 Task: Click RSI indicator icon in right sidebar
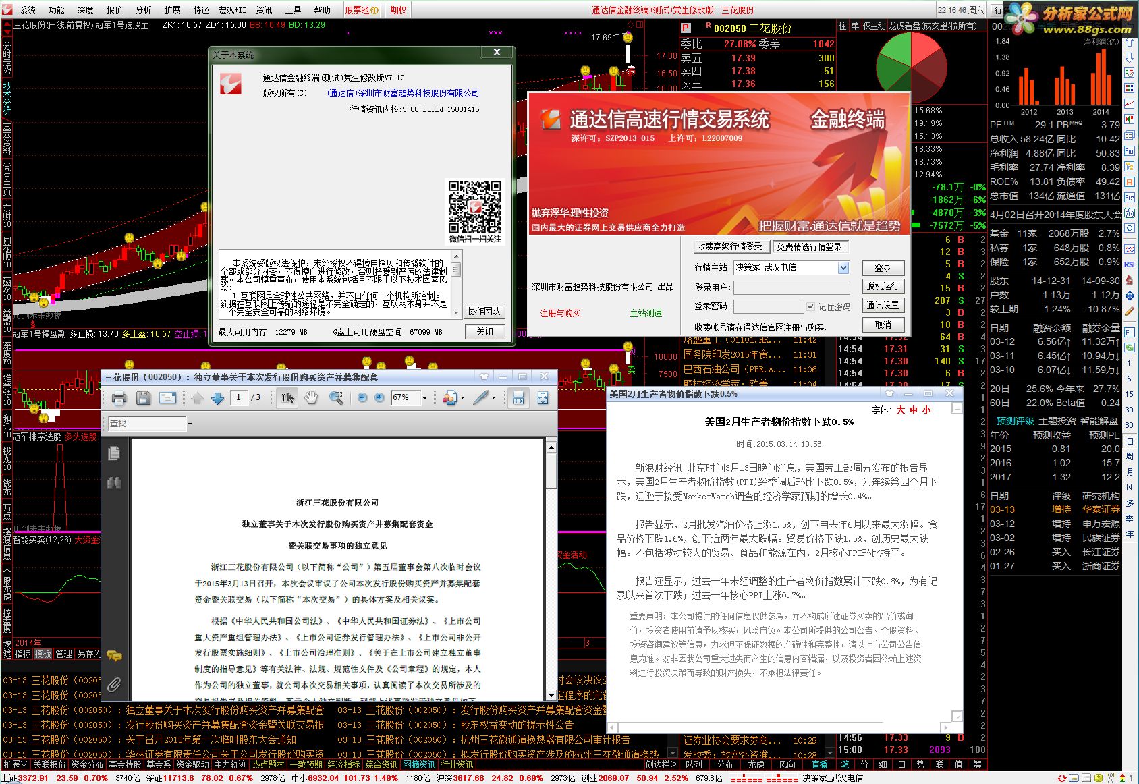click(1130, 264)
